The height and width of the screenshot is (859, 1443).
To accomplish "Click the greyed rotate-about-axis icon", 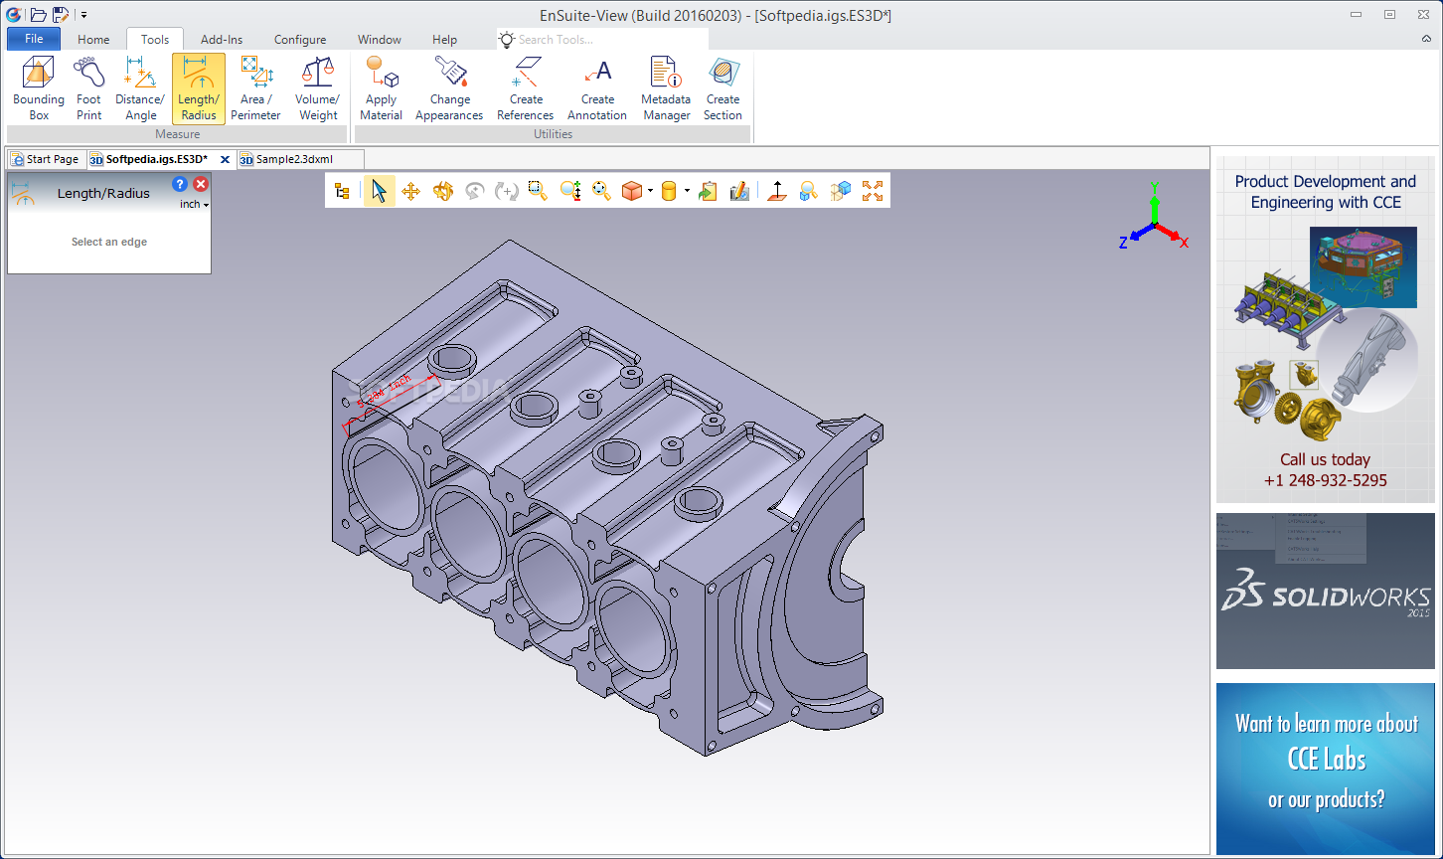I will point(475,191).
